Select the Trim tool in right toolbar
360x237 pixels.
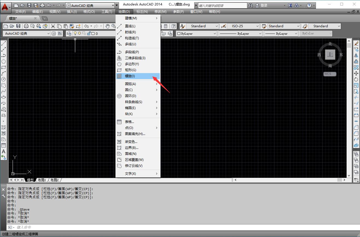click(x=356, y=97)
